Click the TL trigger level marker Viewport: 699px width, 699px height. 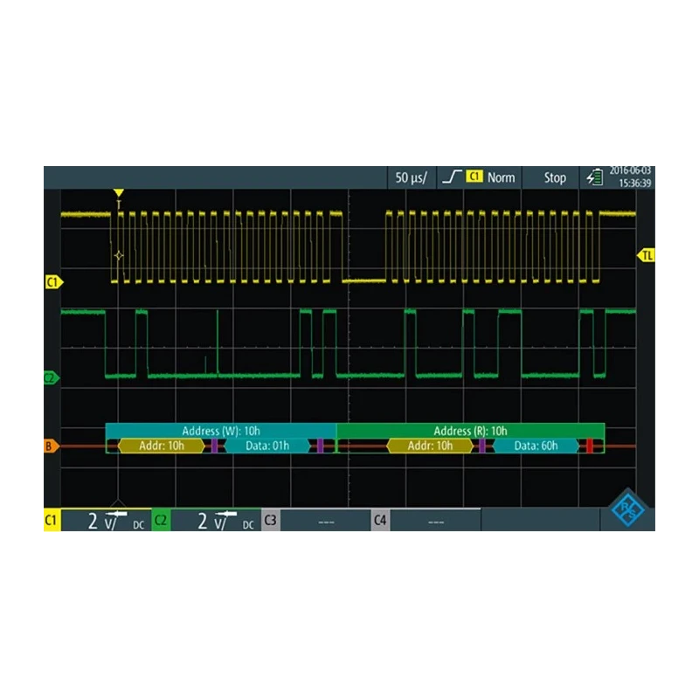[646, 255]
